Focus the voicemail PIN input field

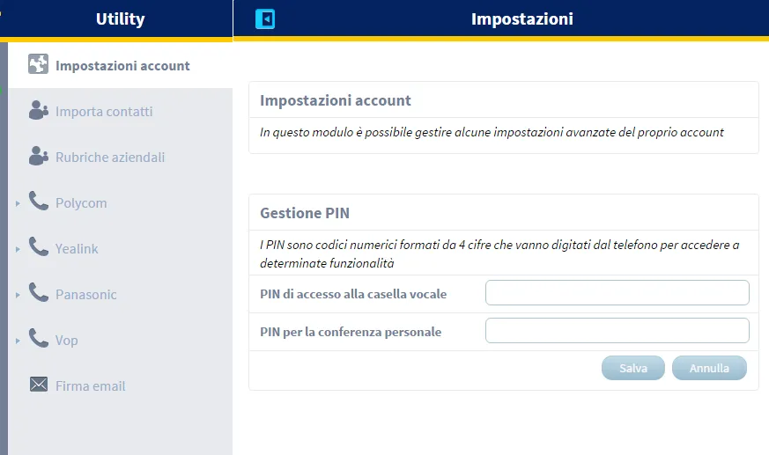pyautogui.click(x=617, y=293)
